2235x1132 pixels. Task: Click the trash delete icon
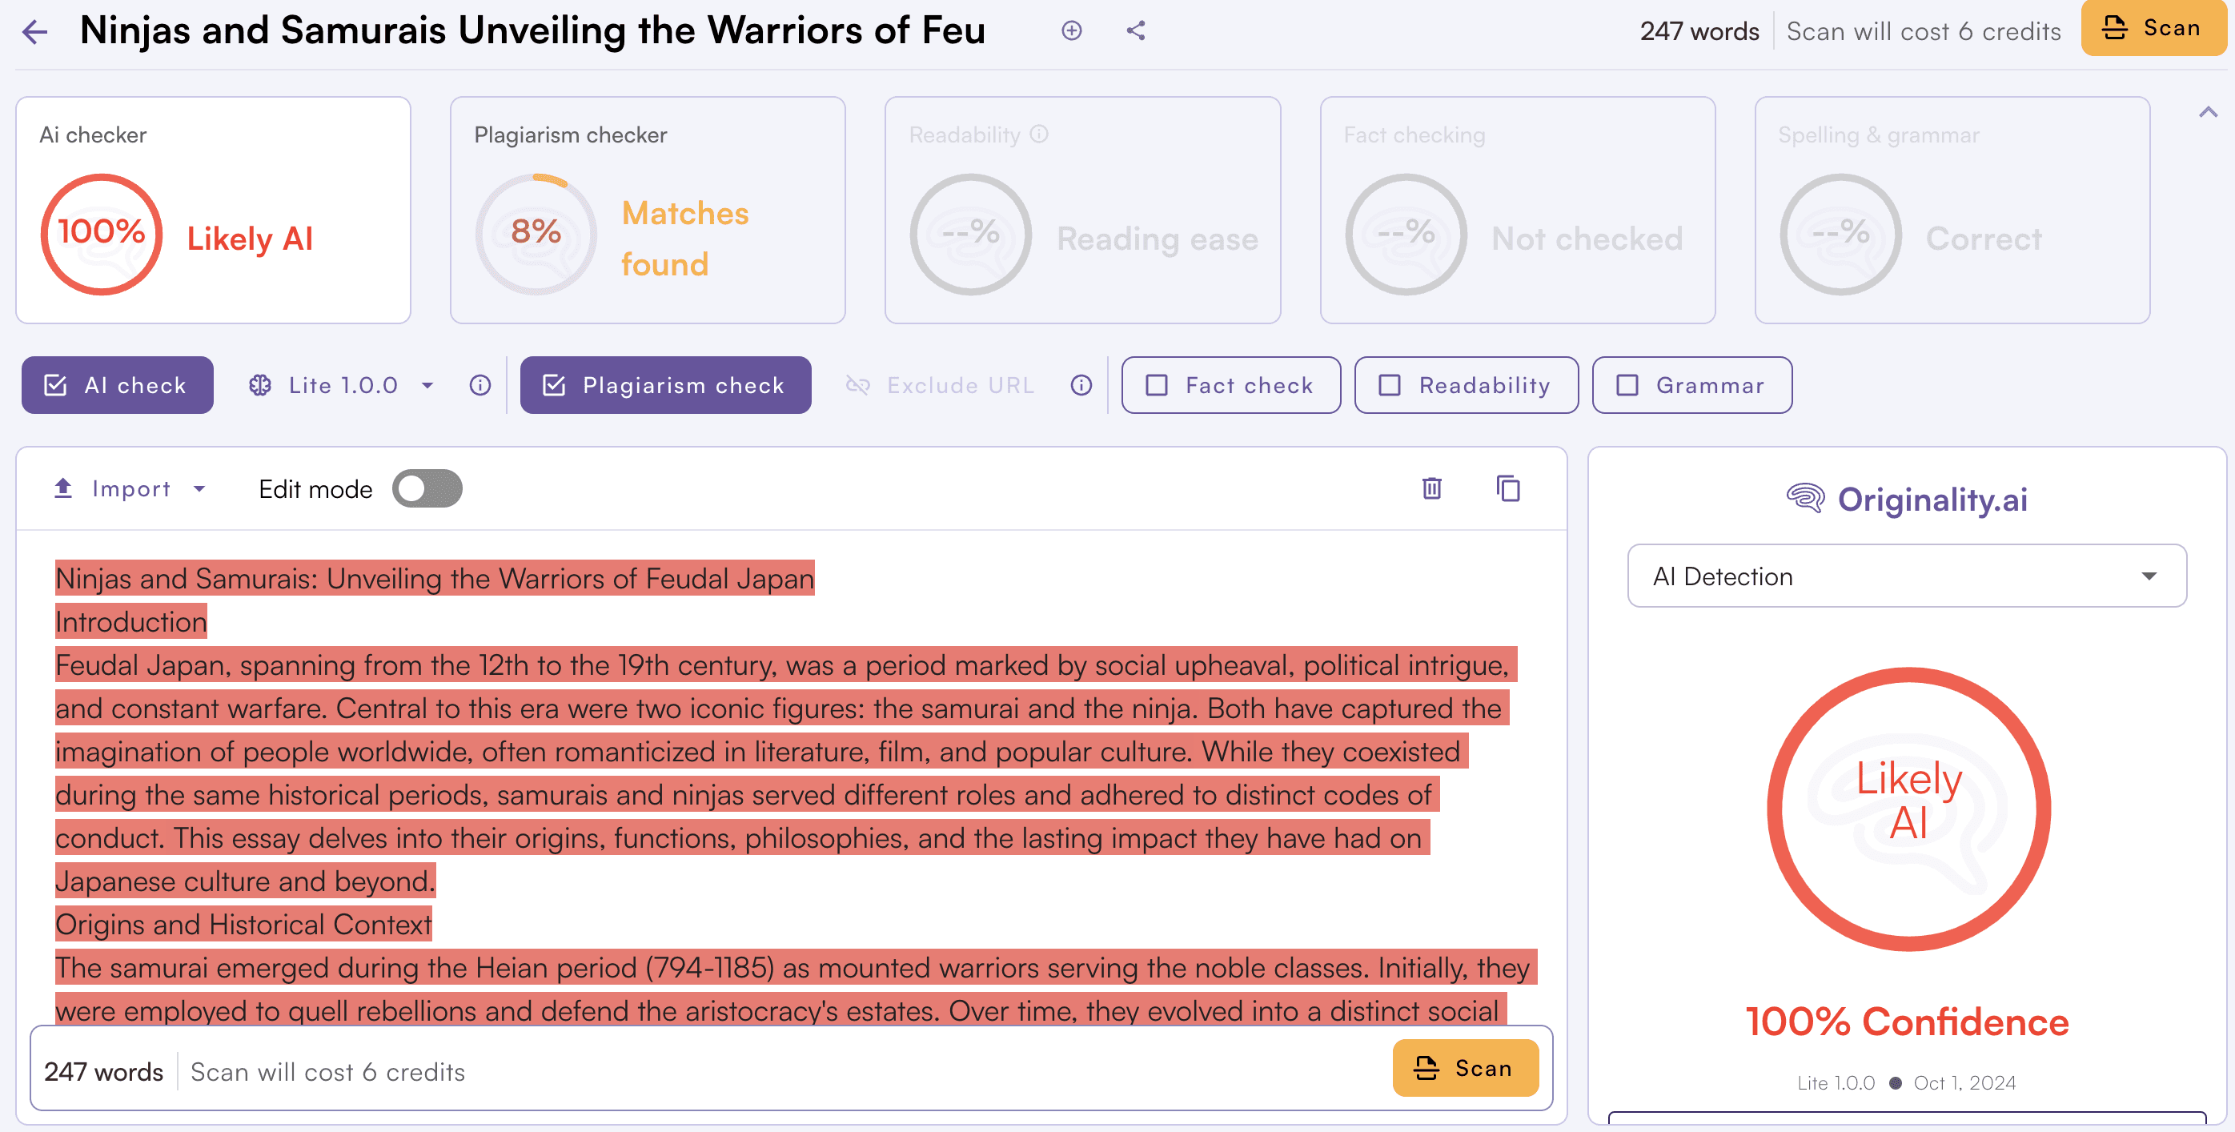point(1431,488)
